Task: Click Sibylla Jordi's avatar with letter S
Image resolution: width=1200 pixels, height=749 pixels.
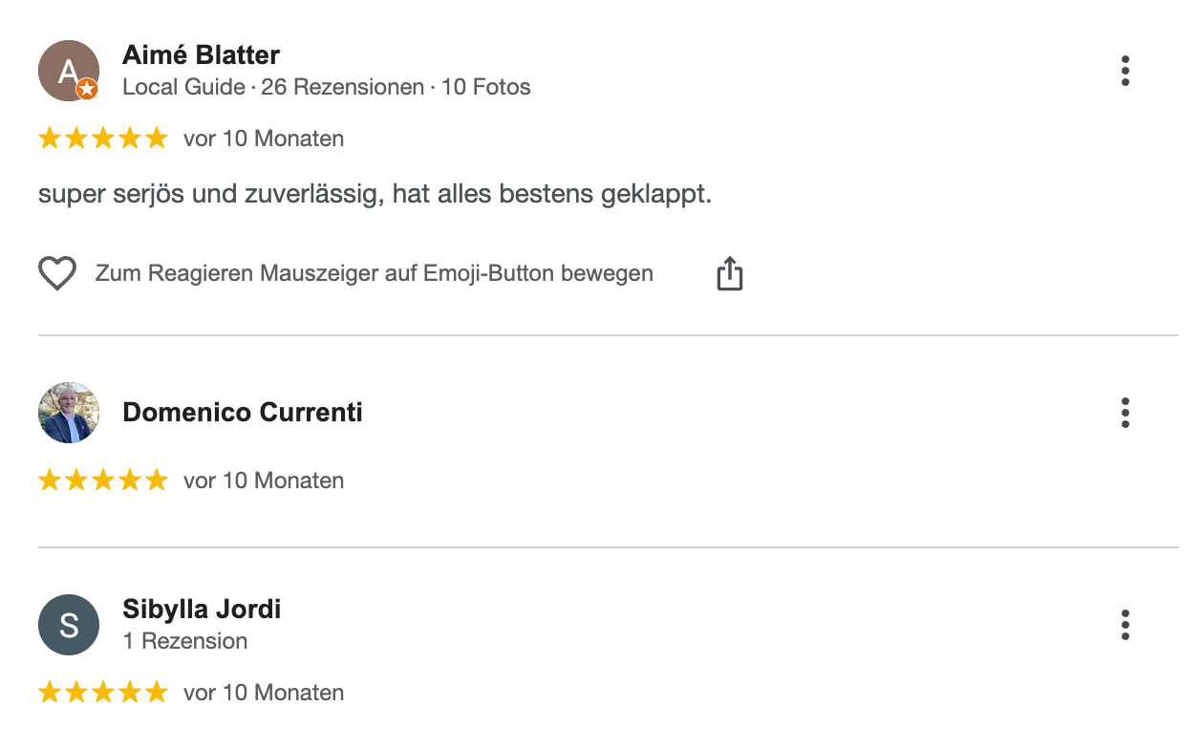Action: [69, 625]
